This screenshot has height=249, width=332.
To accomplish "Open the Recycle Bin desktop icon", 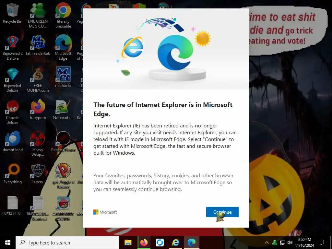I will (x=13, y=13).
